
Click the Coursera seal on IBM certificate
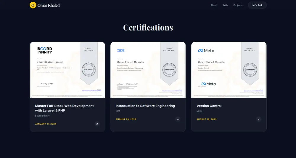[169, 70]
